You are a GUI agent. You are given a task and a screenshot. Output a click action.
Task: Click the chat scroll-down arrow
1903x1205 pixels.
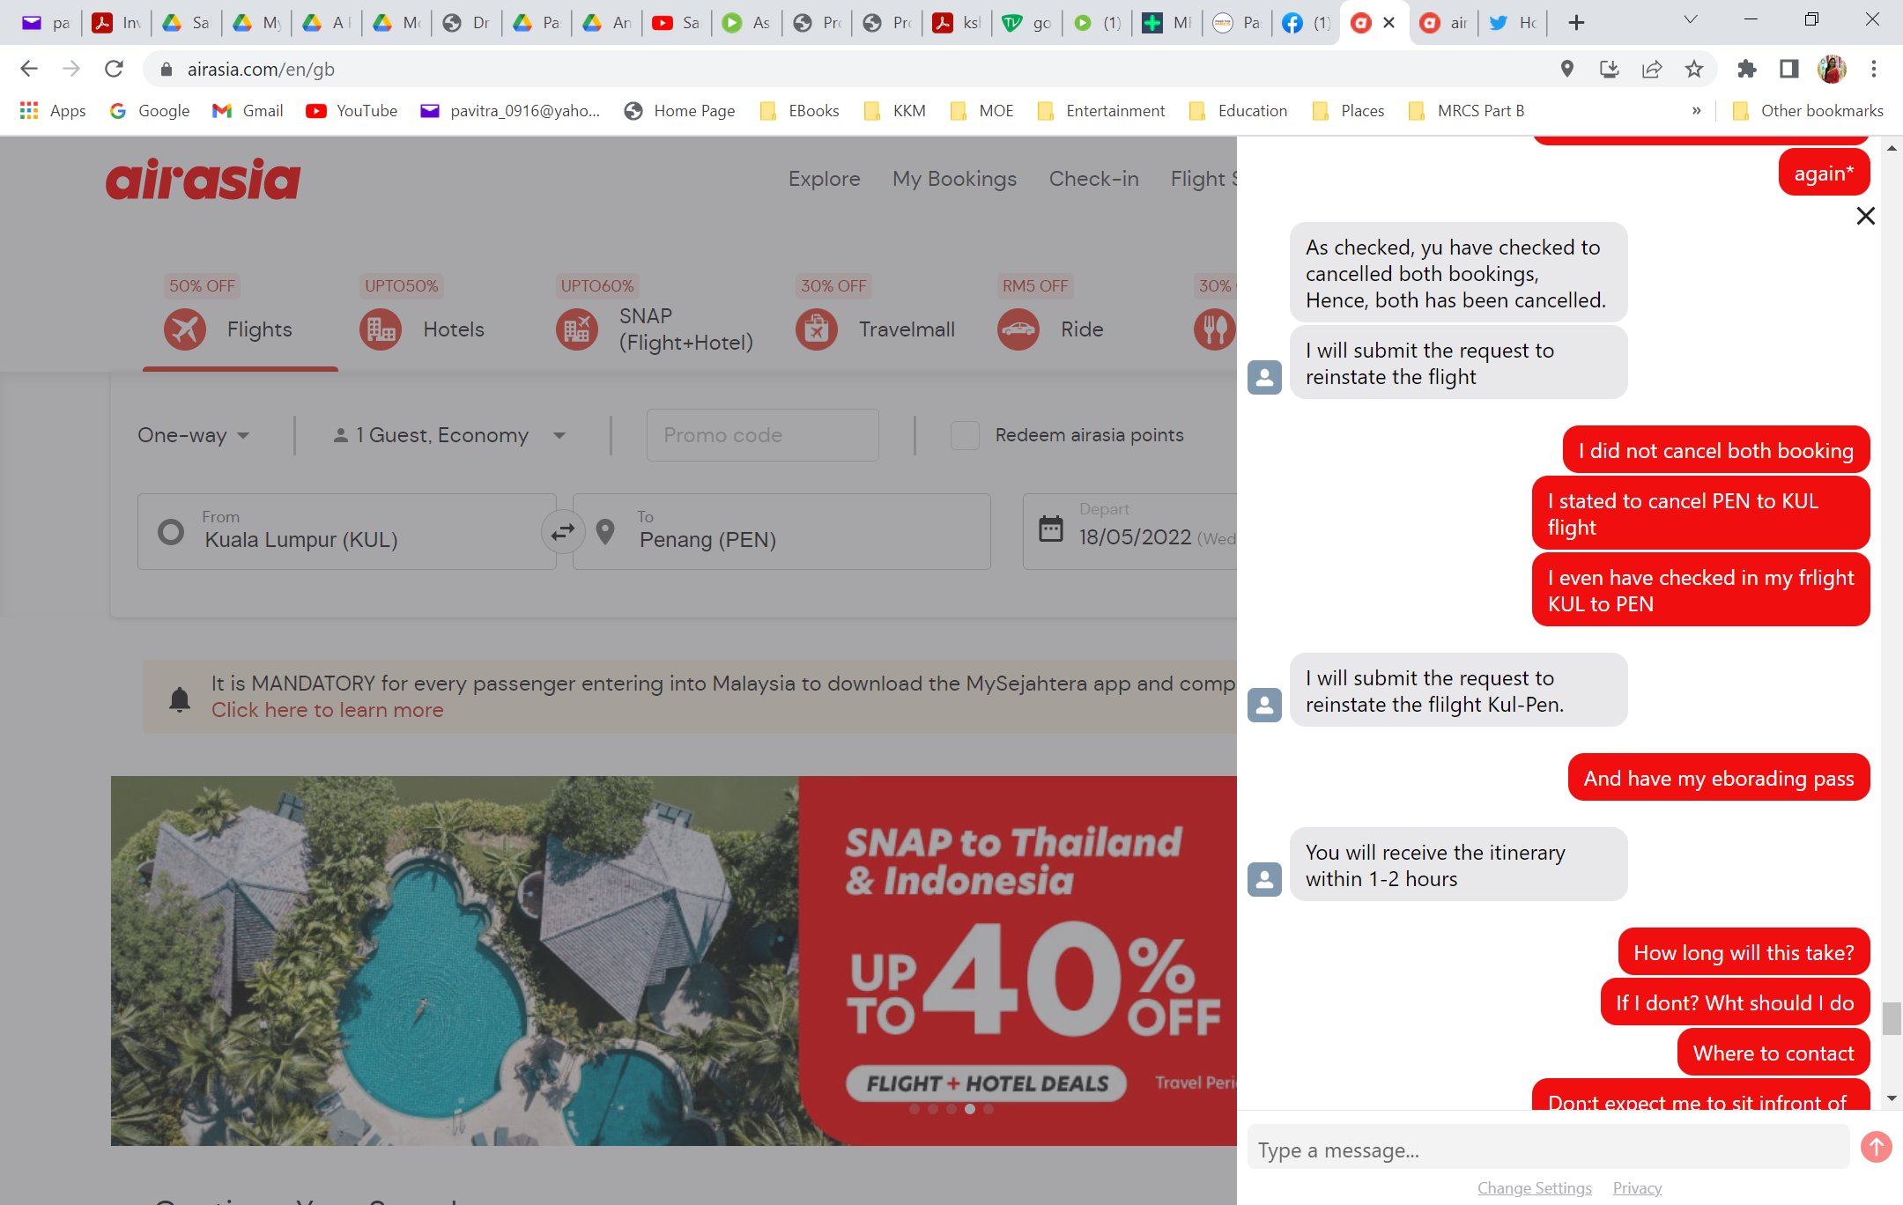[x=1892, y=1098]
